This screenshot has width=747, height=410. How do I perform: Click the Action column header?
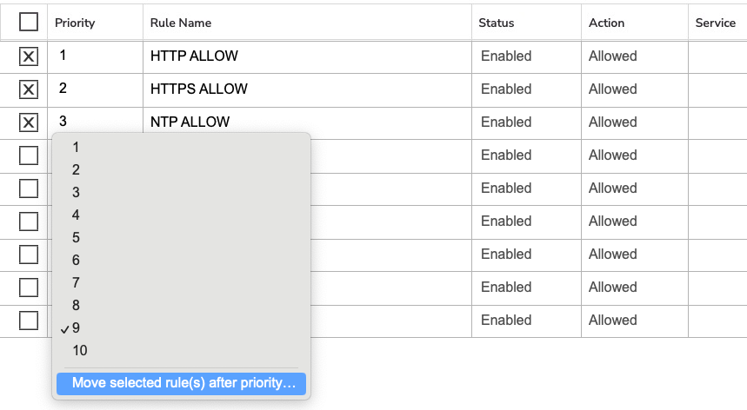point(606,23)
